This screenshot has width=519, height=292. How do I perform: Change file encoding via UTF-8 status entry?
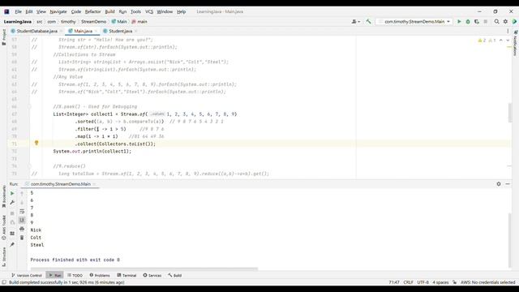[422, 282]
